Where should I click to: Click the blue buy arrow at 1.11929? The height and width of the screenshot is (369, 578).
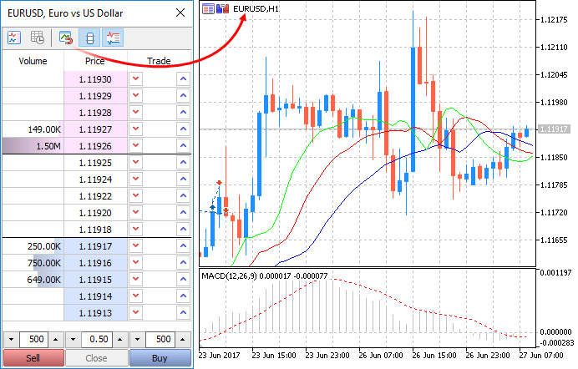183,95
